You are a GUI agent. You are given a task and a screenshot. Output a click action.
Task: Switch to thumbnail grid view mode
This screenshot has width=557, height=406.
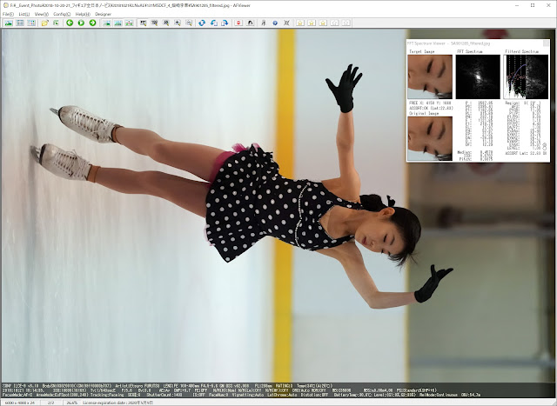(x=31, y=23)
